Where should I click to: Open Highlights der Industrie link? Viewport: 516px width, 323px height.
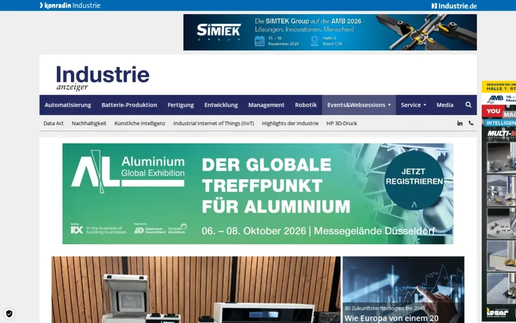coord(290,123)
